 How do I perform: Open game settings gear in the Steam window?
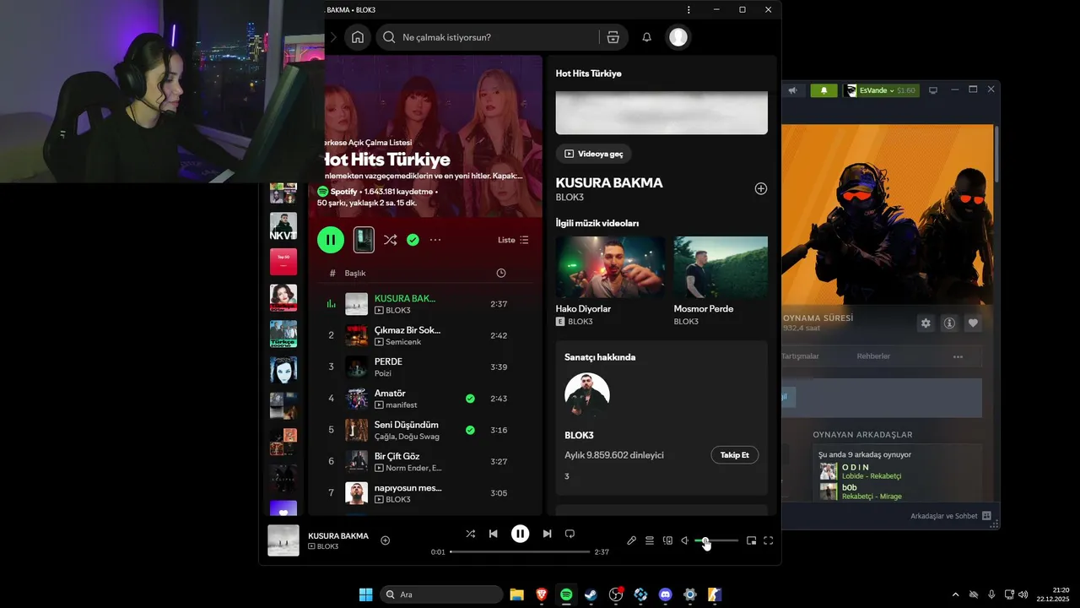[926, 323]
